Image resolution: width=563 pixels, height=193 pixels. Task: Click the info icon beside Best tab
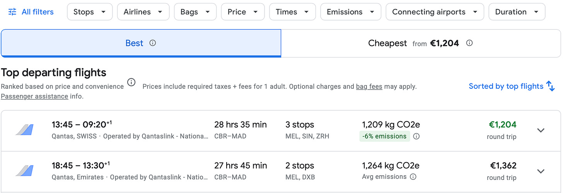click(x=153, y=43)
